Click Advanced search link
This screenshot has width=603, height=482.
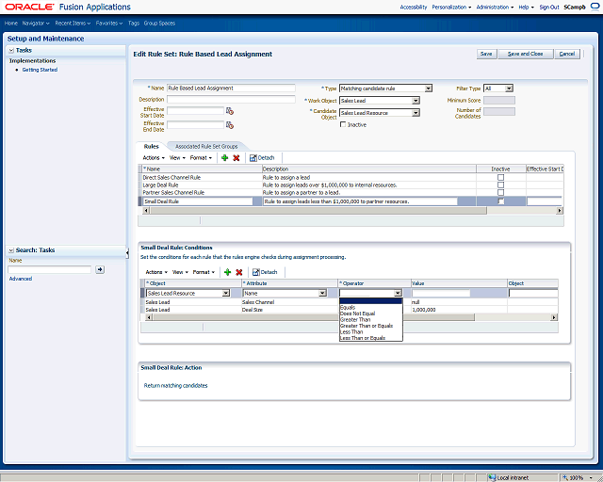tap(21, 279)
